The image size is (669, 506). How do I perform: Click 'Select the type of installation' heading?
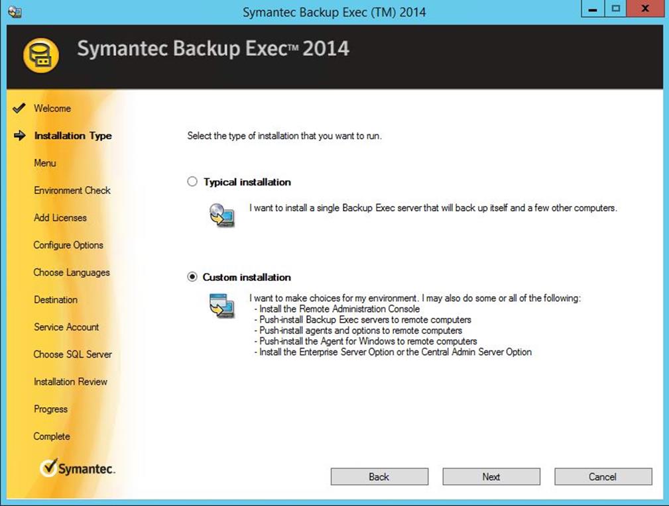284,136
